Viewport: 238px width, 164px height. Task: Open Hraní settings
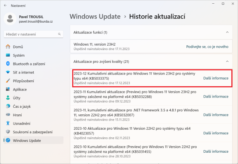(33, 115)
